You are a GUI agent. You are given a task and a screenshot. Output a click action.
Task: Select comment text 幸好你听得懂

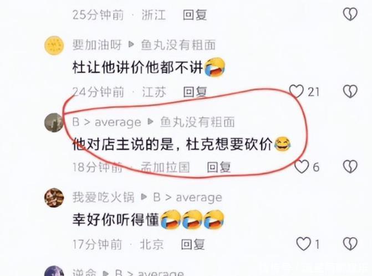click(115, 220)
